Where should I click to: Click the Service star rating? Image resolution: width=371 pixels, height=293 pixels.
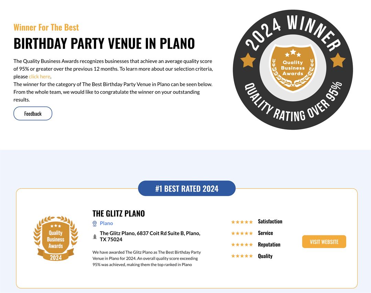tap(242, 233)
